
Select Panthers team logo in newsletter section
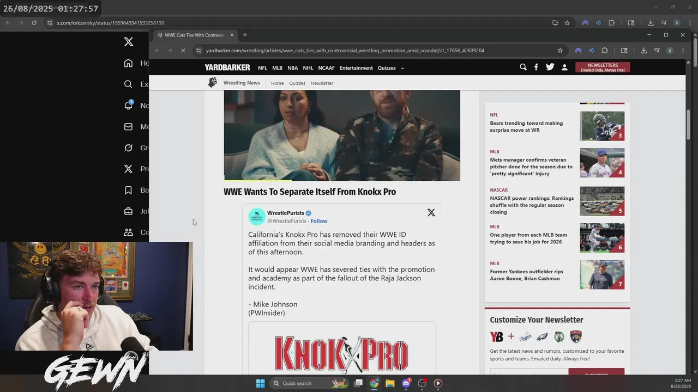pyautogui.click(x=576, y=336)
